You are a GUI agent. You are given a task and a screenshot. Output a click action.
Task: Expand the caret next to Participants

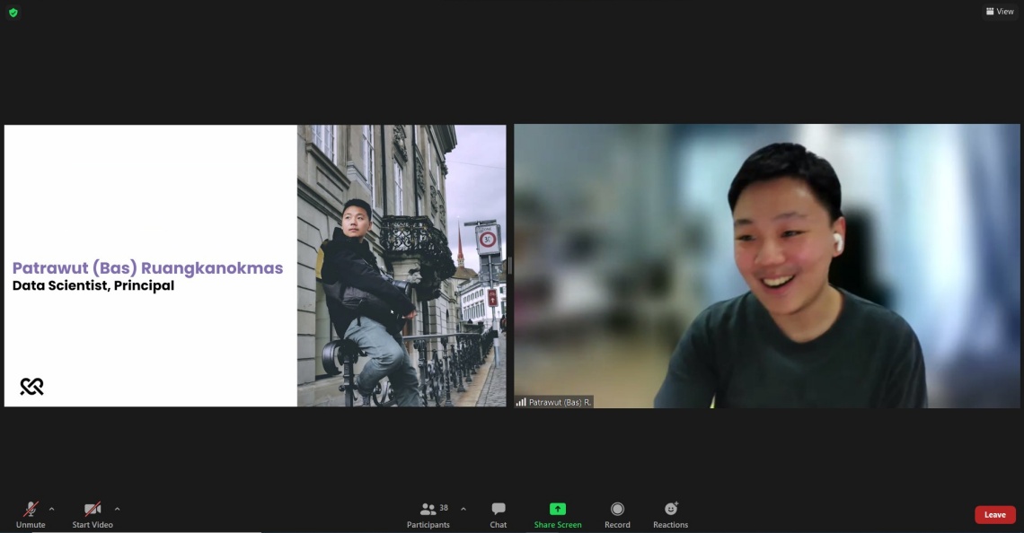point(463,509)
